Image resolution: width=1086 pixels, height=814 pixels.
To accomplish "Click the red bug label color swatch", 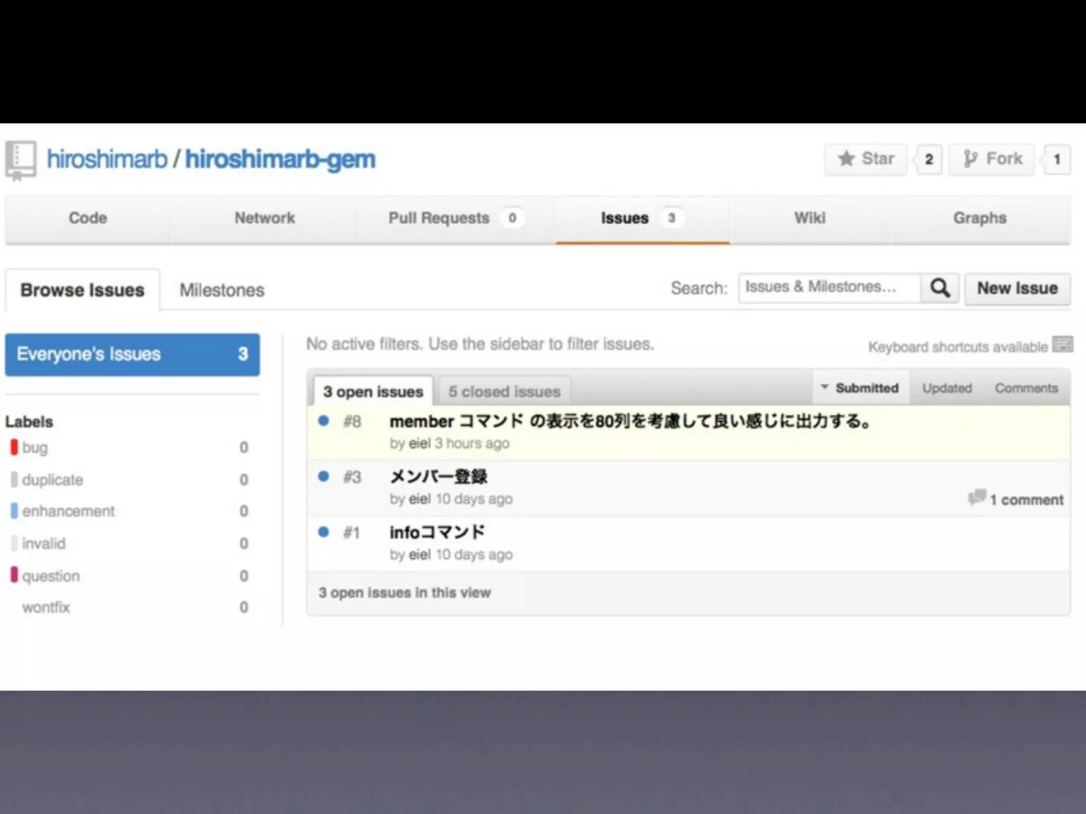I will [14, 447].
